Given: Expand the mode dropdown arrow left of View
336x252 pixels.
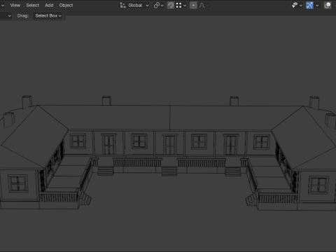Looking at the screenshot, I should point(3,5).
